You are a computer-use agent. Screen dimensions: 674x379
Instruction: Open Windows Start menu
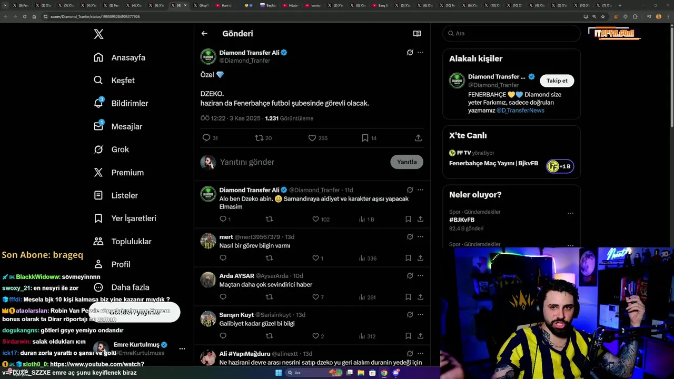click(x=279, y=373)
